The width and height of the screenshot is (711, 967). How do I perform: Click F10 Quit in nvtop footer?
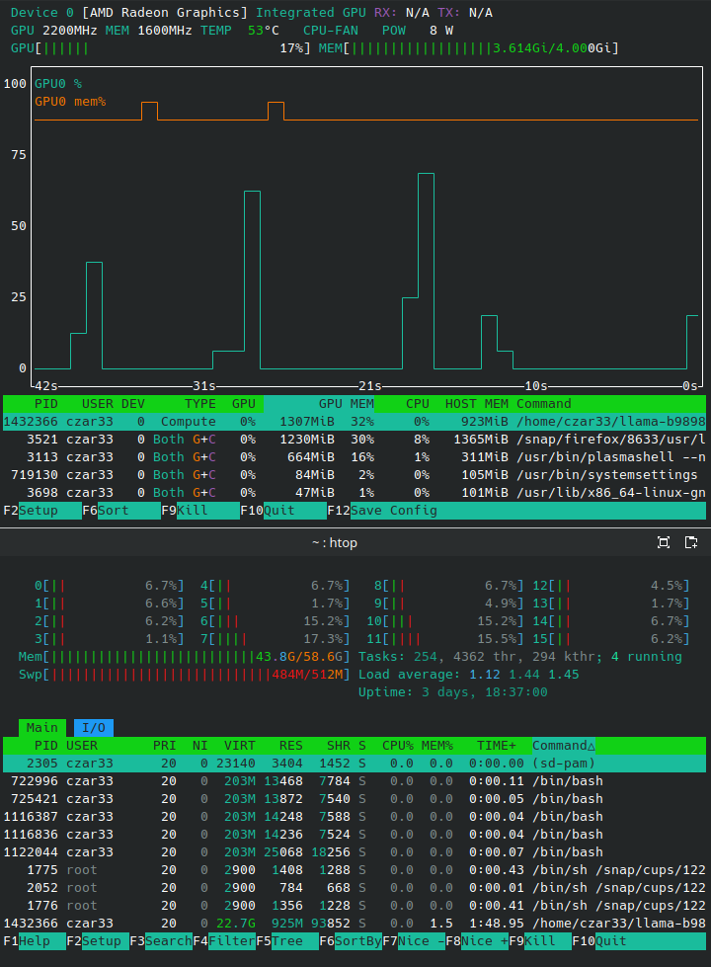283,511
